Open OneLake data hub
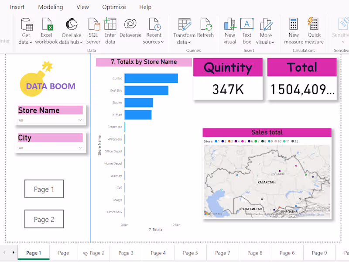Screen dimensions: 349x262 71,31
